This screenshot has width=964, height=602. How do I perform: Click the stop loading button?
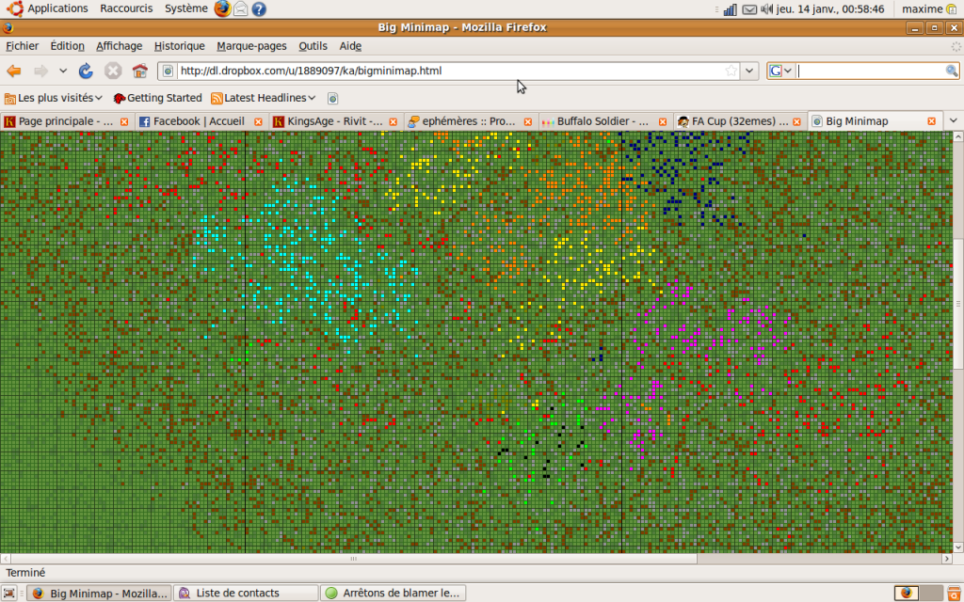[x=113, y=71]
